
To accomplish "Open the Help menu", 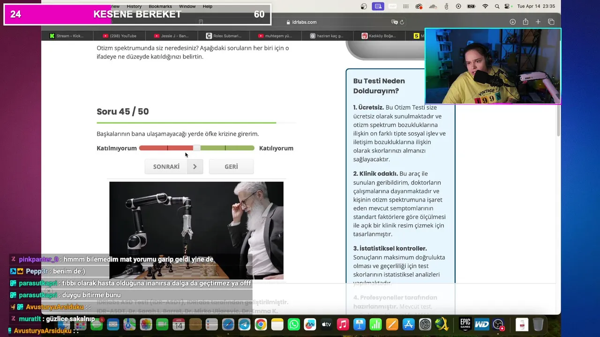I will [x=207, y=7].
